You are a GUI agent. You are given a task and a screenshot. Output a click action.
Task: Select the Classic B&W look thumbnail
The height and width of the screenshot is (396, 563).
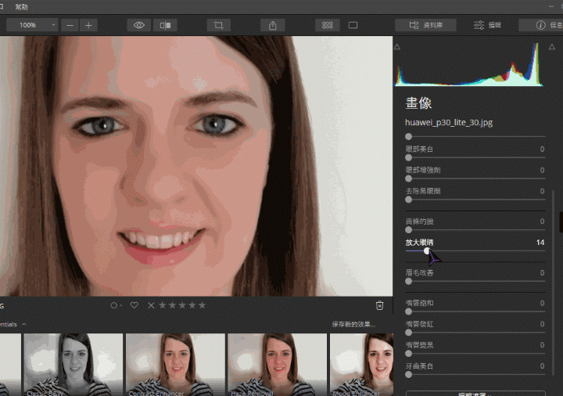click(73, 364)
